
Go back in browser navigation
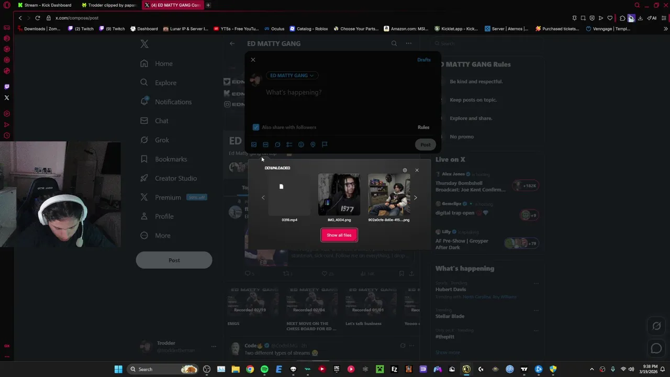click(x=20, y=18)
